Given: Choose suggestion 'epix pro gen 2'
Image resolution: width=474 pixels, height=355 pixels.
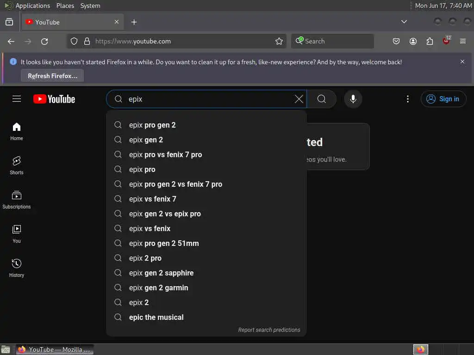Looking at the screenshot, I should 206,125.
